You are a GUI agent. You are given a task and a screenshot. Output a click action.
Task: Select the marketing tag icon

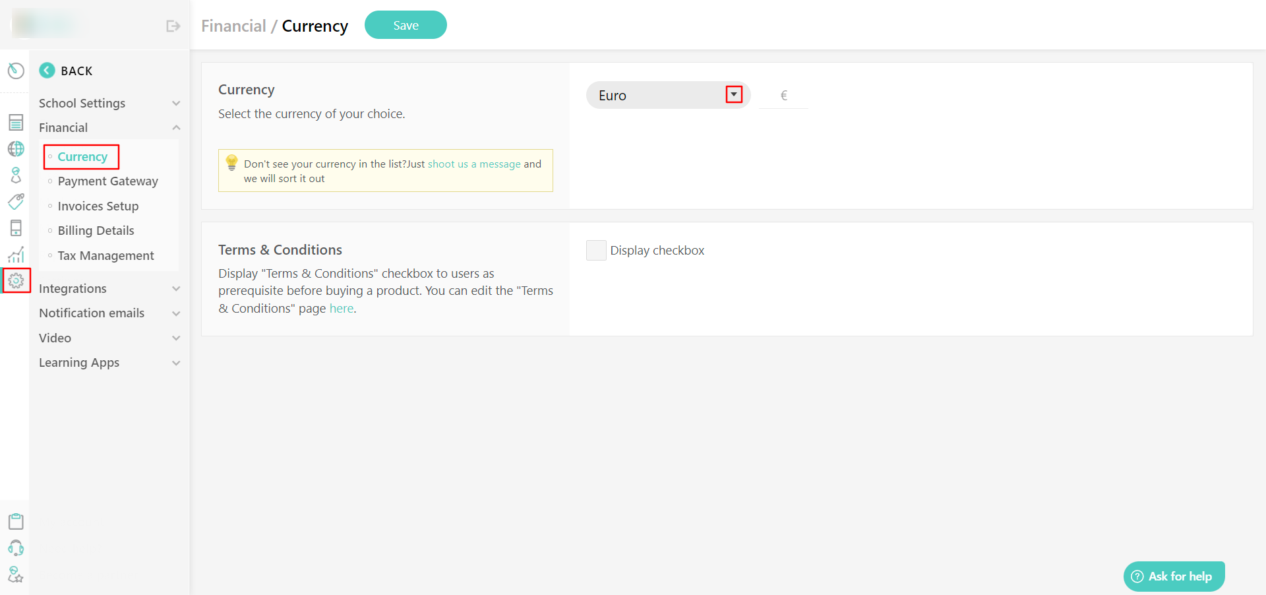tap(16, 201)
